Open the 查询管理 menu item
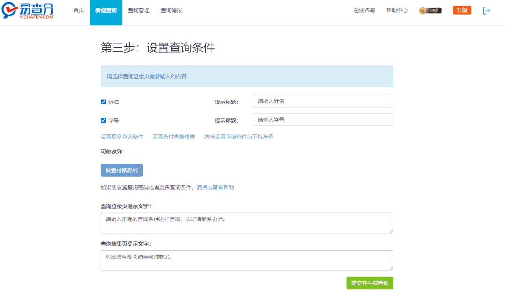 point(138,10)
